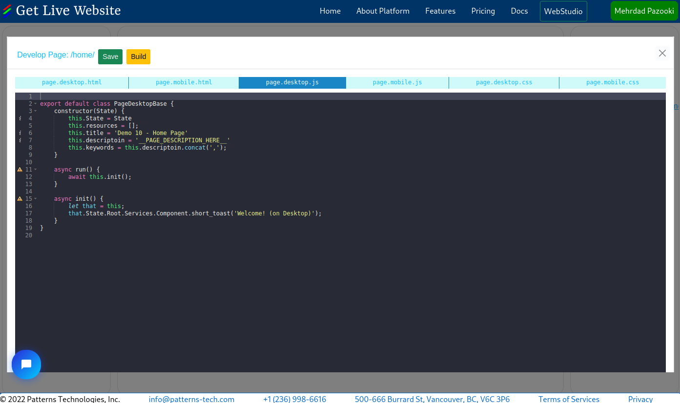Click the +1 (236) 998-6616 phone link
The height and width of the screenshot is (403, 680).
pos(294,399)
